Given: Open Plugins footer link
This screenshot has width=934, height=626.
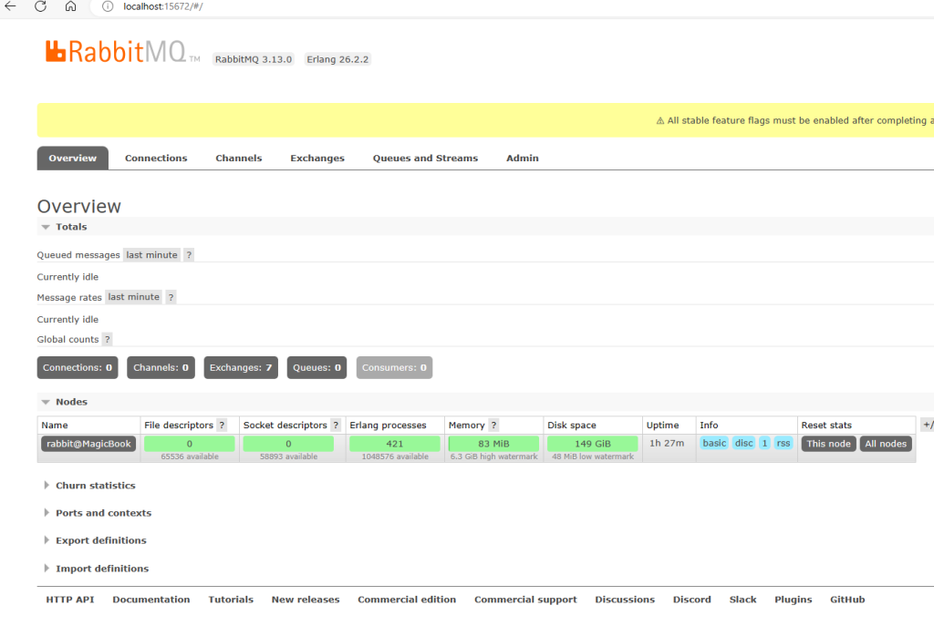Looking at the screenshot, I should point(794,600).
